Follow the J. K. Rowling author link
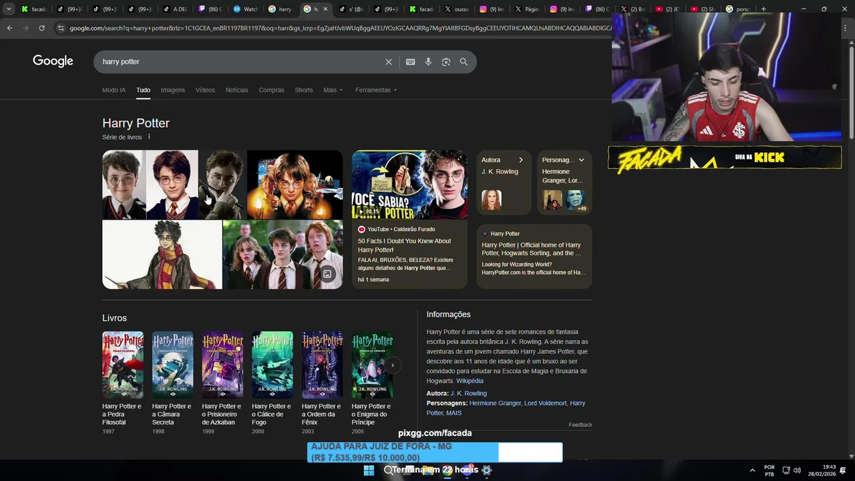 tap(468, 393)
